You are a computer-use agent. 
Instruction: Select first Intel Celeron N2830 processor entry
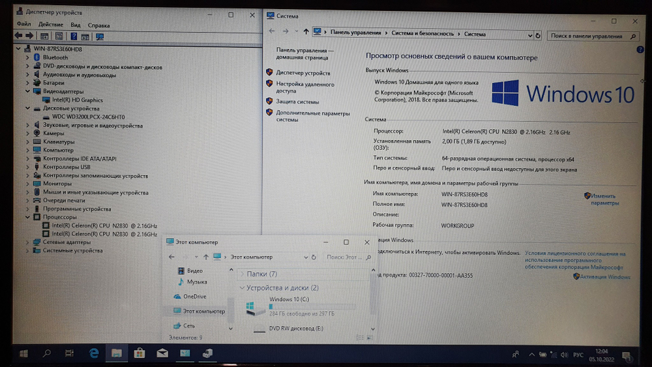pos(104,226)
